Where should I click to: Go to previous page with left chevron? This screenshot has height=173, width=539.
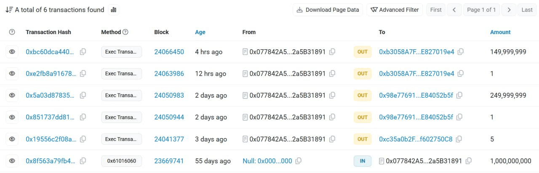pyautogui.click(x=454, y=10)
